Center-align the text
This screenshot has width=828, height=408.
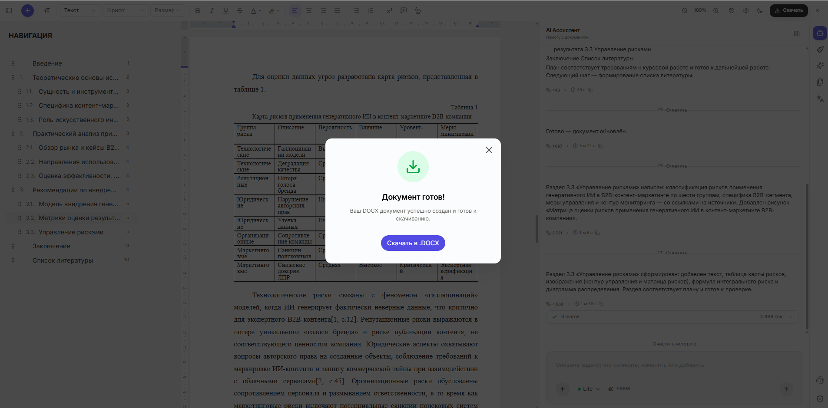tap(309, 10)
